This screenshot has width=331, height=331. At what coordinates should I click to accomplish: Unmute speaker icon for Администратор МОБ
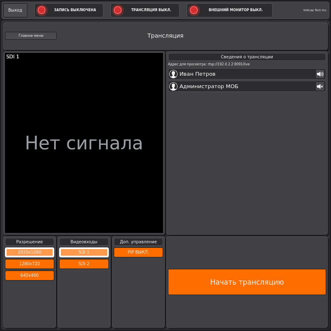(x=320, y=86)
